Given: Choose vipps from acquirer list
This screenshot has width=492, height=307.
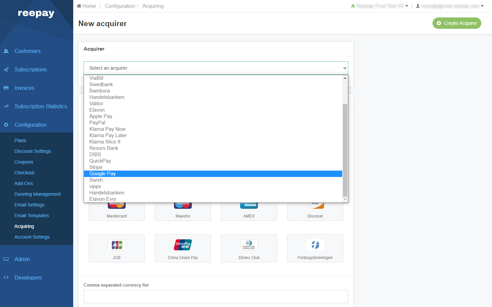Looking at the screenshot, I should [213, 186].
